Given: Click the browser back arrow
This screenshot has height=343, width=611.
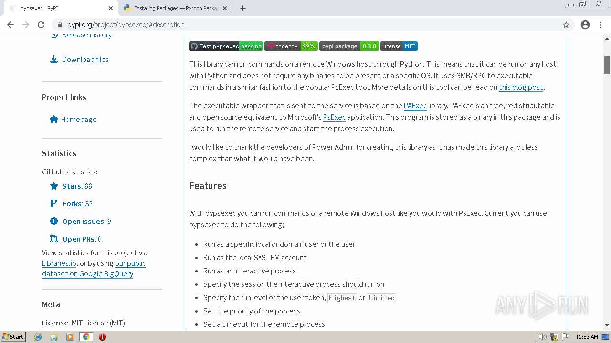Looking at the screenshot, I should 11,25.
